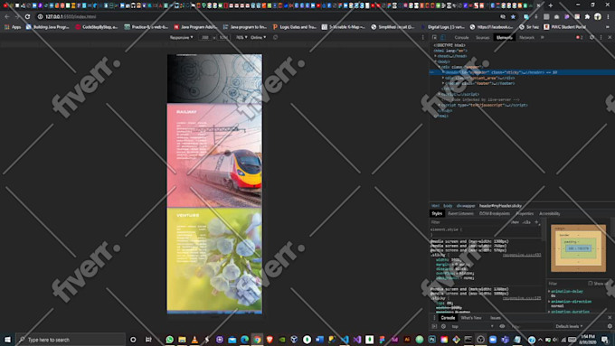Switch to the Console DevTools tab
The height and width of the screenshot is (346, 615).
pos(461,38)
